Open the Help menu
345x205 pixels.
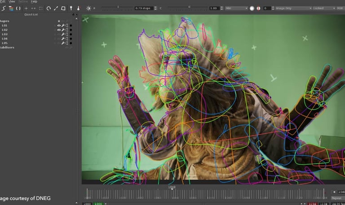pyautogui.click(x=34, y=2)
